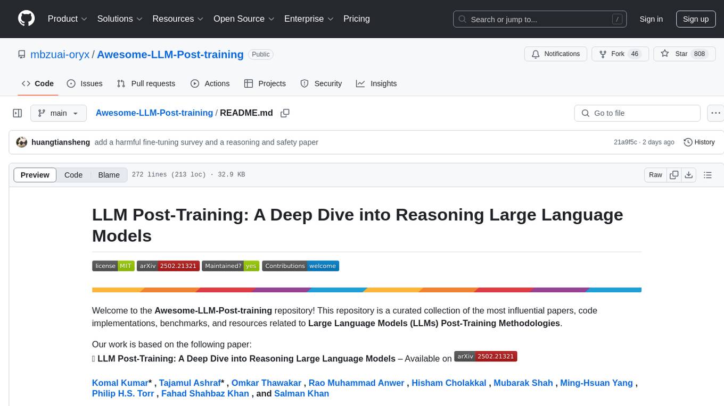Open Awesome-LLM-Post-training breadcrumb link
The image size is (724, 406).
coord(154,113)
